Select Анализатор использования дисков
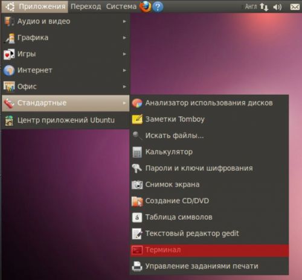 (x=209, y=103)
